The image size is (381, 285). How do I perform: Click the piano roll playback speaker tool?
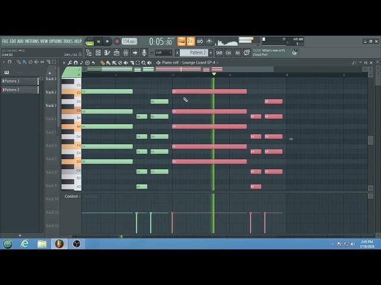[149, 63]
